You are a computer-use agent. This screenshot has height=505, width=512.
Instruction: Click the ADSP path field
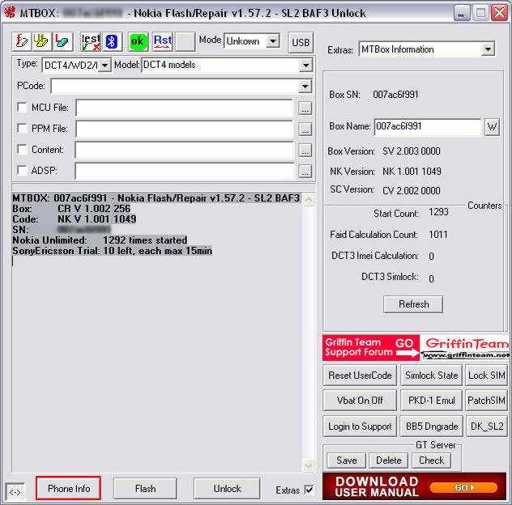click(185, 172)
